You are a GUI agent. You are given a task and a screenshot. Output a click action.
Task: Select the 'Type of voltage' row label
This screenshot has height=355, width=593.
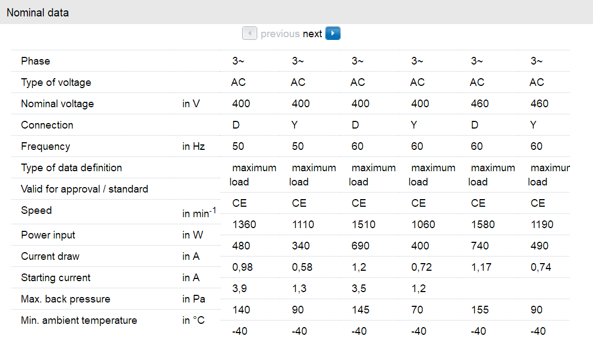point(56,82)
